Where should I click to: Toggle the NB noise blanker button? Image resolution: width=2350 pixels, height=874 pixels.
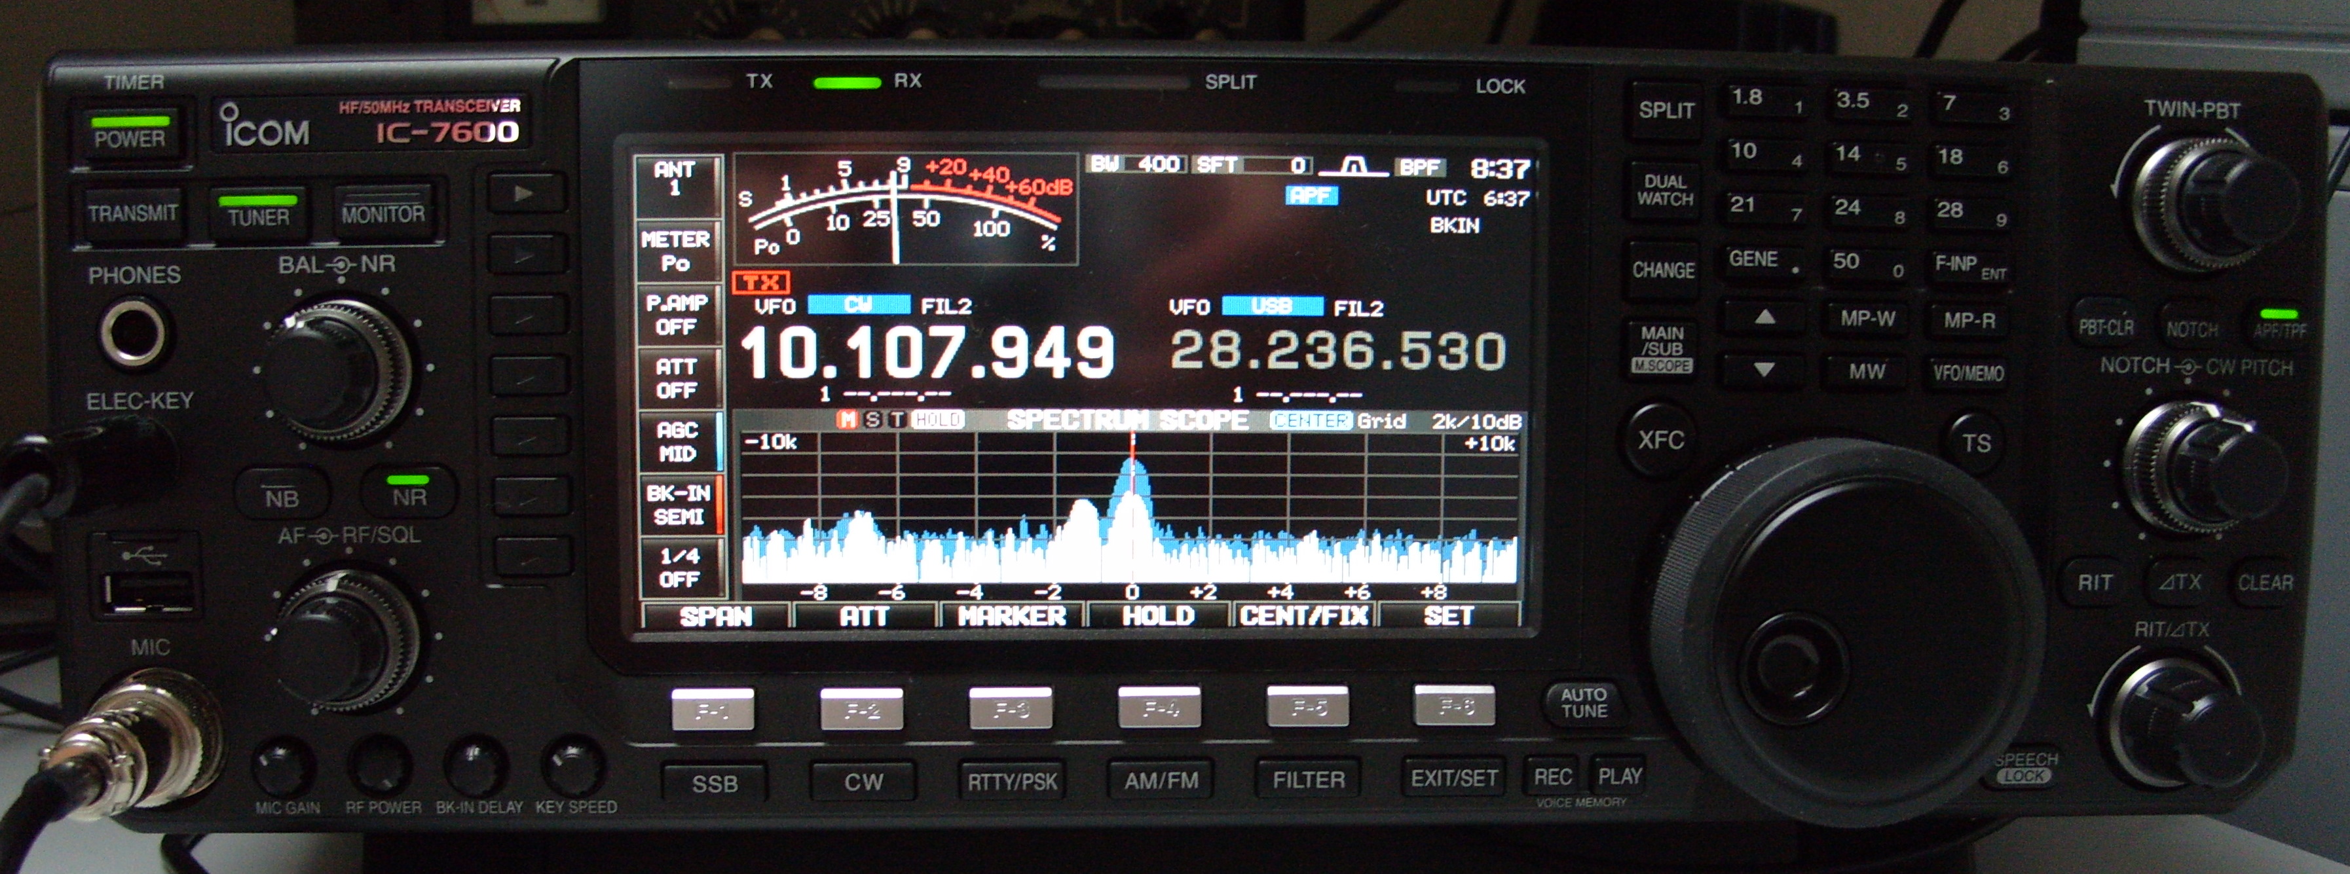[282, 496]
